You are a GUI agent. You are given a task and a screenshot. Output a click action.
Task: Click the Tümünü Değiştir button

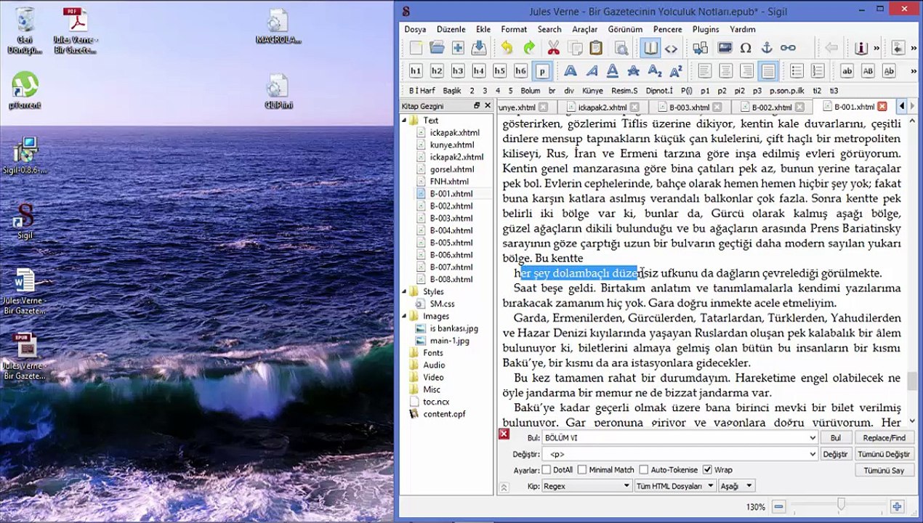(x=884, y=454)
